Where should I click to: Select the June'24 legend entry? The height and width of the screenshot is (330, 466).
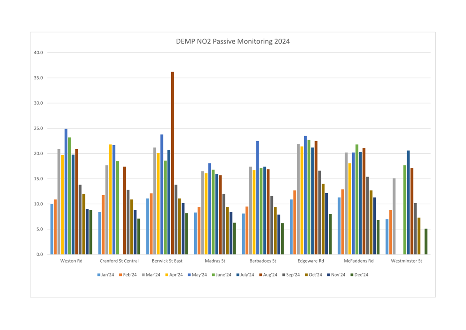[222, 275]
